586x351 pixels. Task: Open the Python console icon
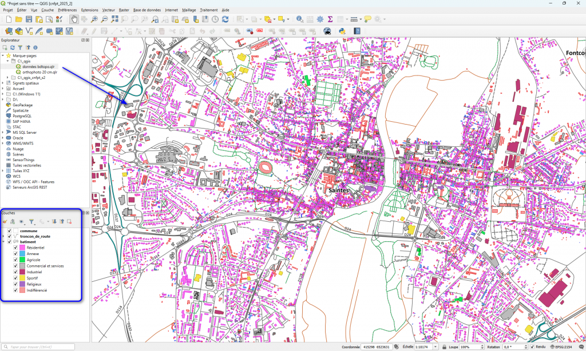click(x=342, y=31)
